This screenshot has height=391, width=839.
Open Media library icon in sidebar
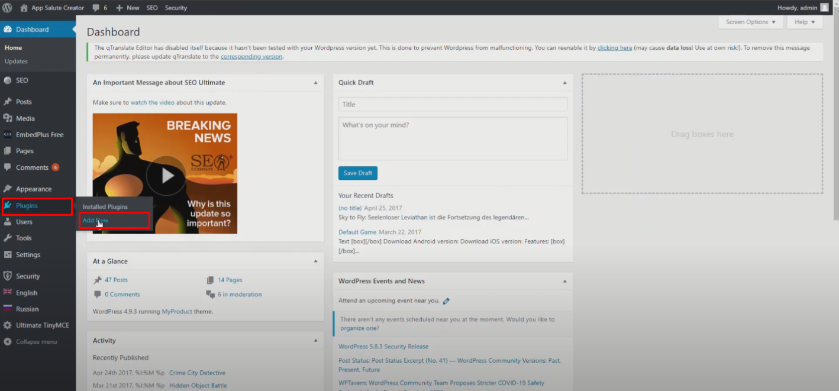8,118
